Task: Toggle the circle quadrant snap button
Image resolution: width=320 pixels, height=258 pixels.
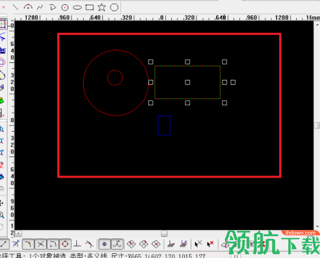Action: [x=65, y=244]
